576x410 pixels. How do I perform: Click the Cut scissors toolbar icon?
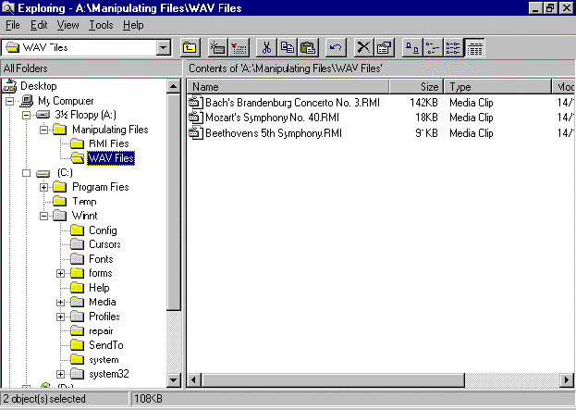pyautogui.click(x=266, y=47)
